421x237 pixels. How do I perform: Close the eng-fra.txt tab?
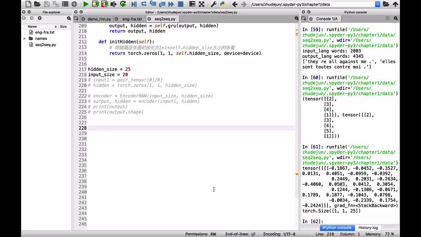(x=116, y=19)
